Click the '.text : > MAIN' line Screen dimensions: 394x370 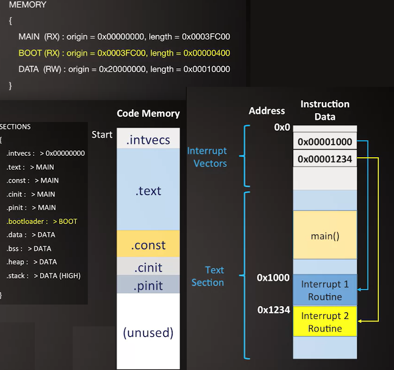click(30, 167)
